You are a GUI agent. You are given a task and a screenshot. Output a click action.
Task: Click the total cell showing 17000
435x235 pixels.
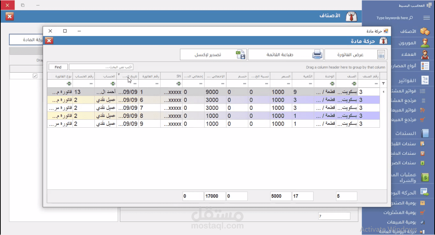click(x=215, y=196)
